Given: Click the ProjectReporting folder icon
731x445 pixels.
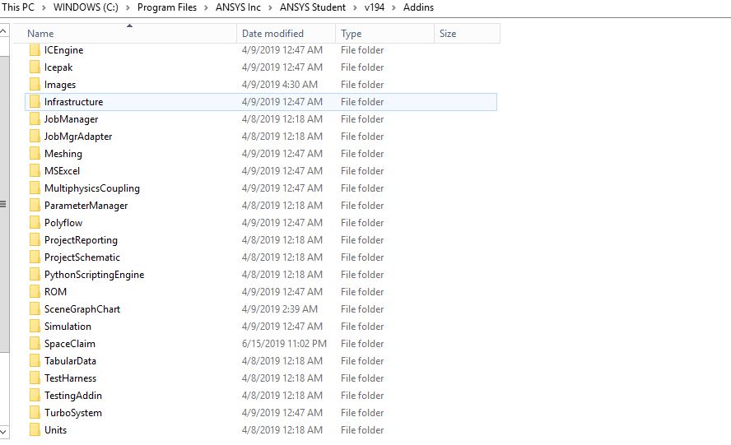Looking at the screenshot, I should (x=35, y=239).
